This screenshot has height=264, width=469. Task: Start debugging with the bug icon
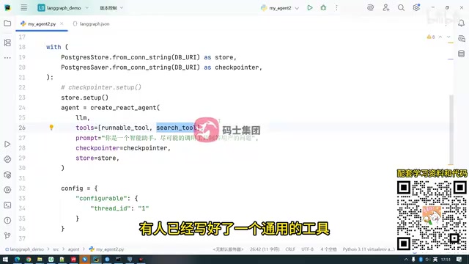323,8
